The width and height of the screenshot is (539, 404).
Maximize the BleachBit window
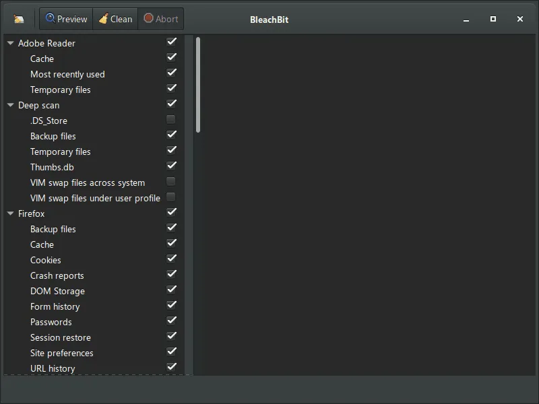tap(493, 19)
